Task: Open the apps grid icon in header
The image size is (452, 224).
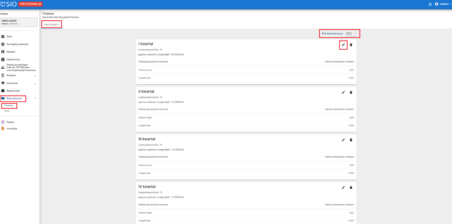Action: [x=430, y=4]
